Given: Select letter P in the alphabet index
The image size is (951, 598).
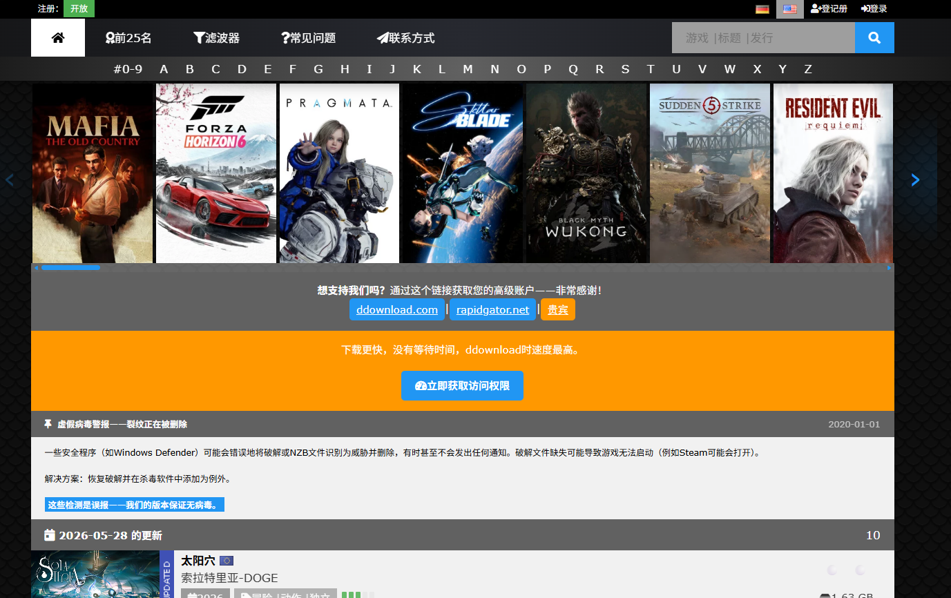Looking at the screenshot, I should coord(548,69).
